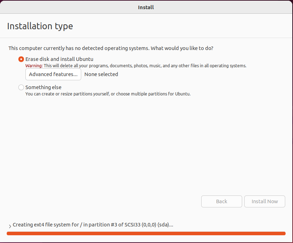The image size is (293, 243).
Task: Click the no detected operating systems question
Action: pos(111,48)
